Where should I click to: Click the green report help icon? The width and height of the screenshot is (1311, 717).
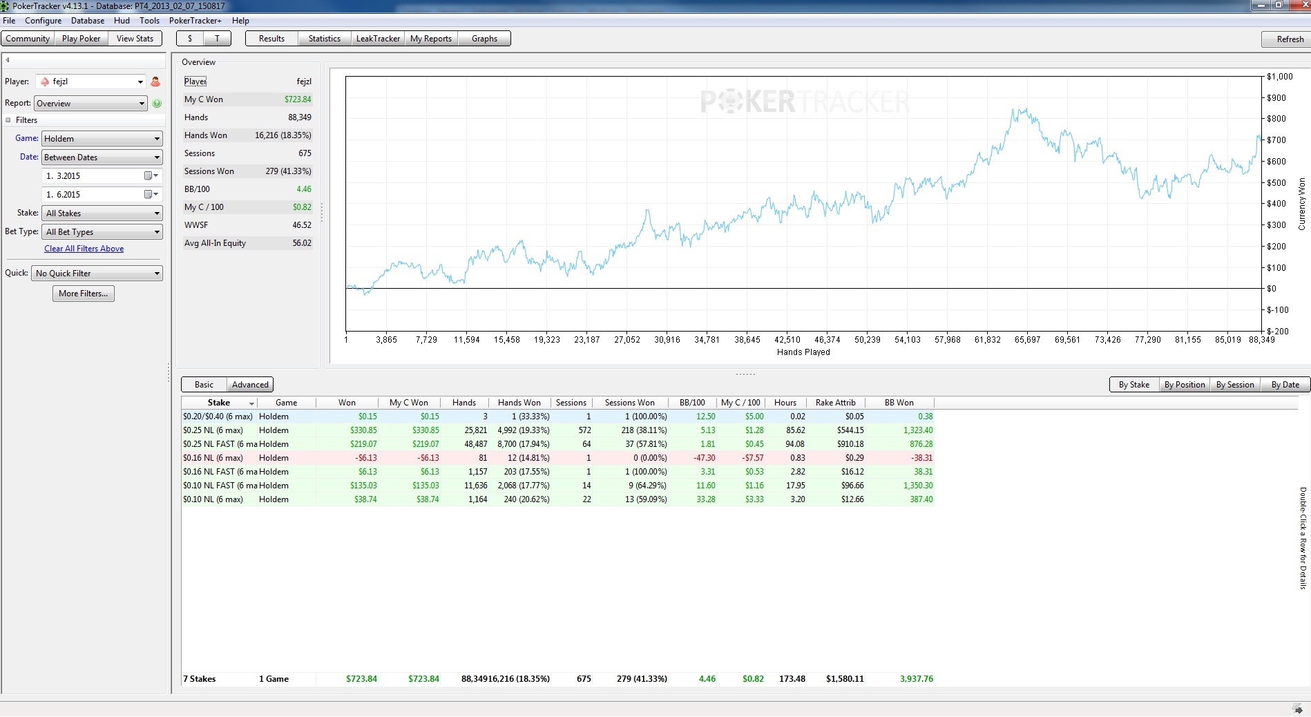(157, 104)
